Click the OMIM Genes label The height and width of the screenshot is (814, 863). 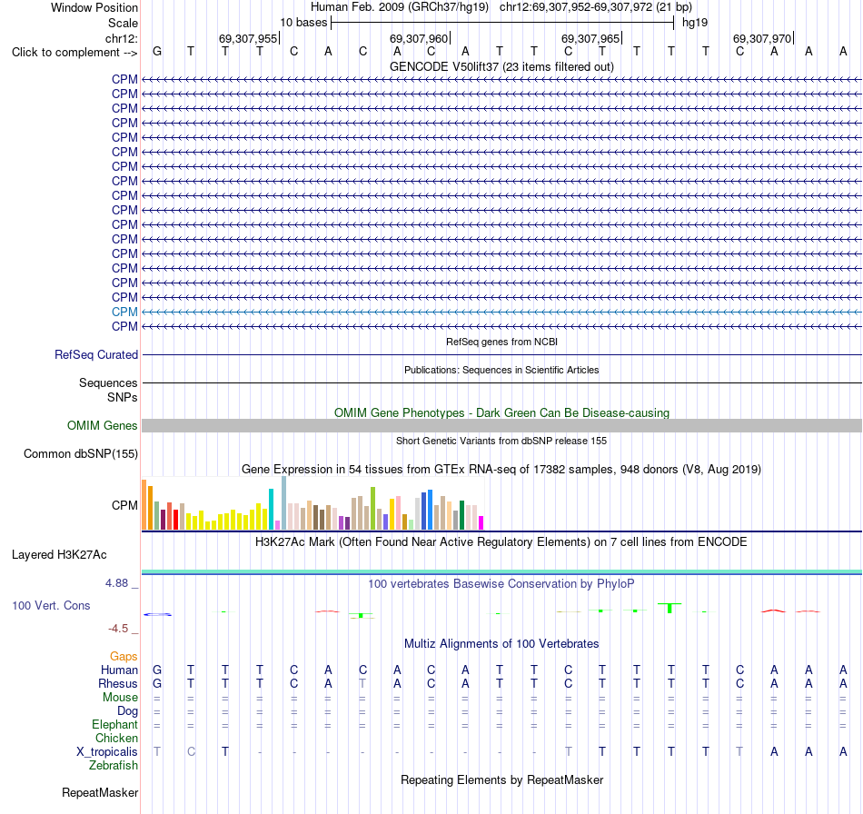click(x=102, y=425)
